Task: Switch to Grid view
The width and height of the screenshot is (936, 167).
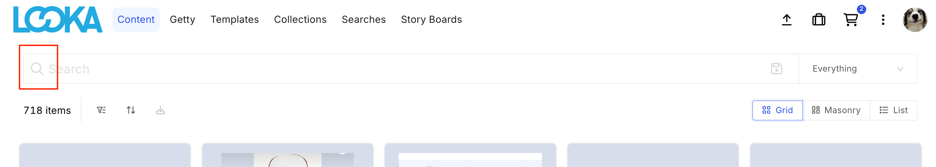Action: pos(777,110)
